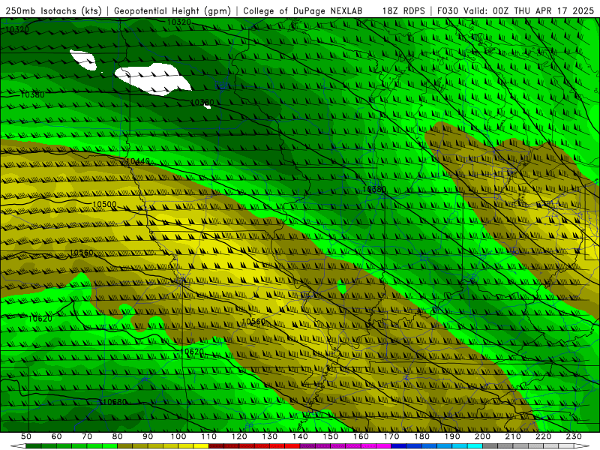Pick the purple swatch starting at 140 kts

pos(307,445)
